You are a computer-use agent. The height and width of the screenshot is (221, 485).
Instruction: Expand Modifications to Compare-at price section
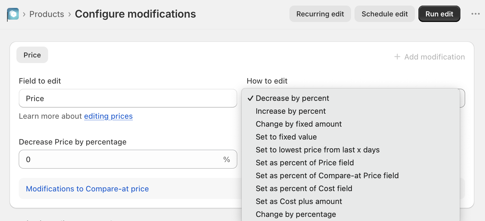[x=87, y=189]
